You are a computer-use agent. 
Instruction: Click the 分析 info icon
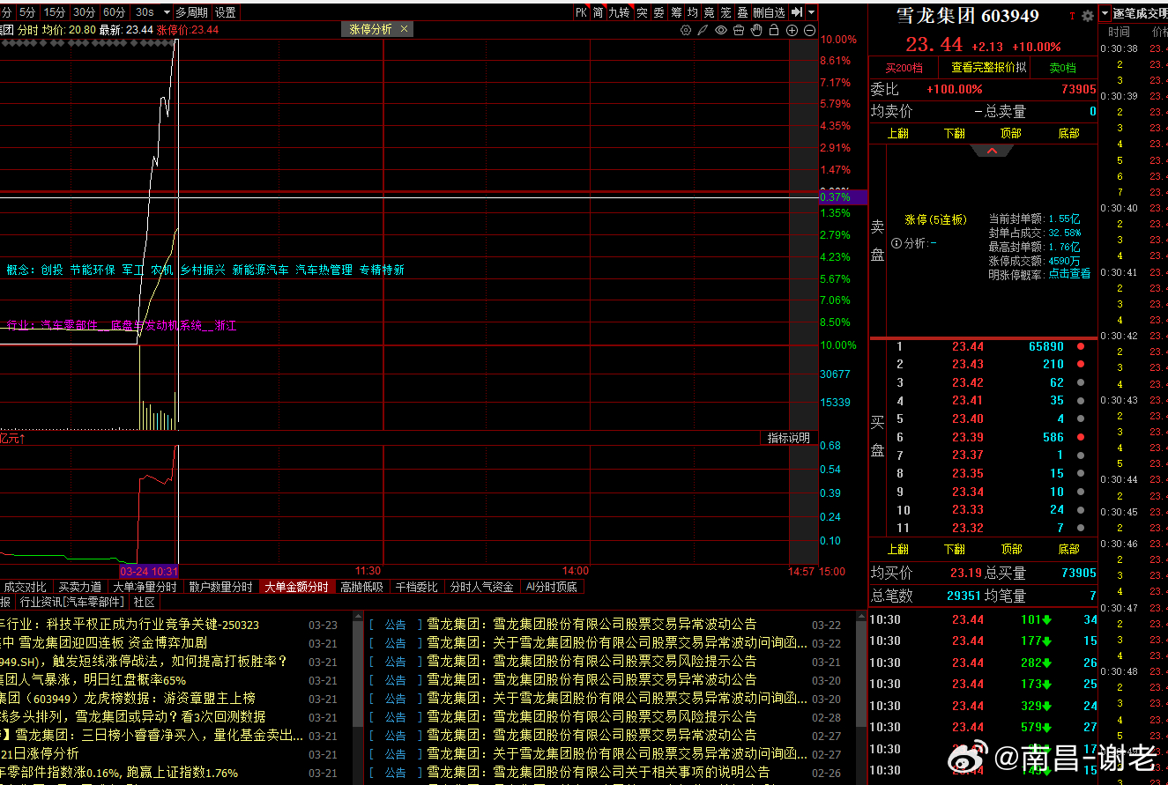(896, 243)
